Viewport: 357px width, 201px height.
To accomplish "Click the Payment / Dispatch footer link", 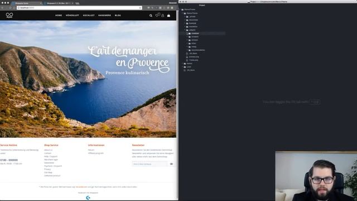I will click(53, 166).
